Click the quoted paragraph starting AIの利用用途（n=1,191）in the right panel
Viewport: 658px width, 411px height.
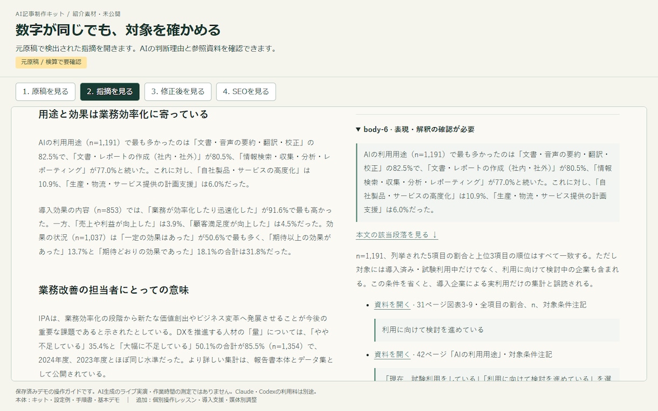coord(488,182)
